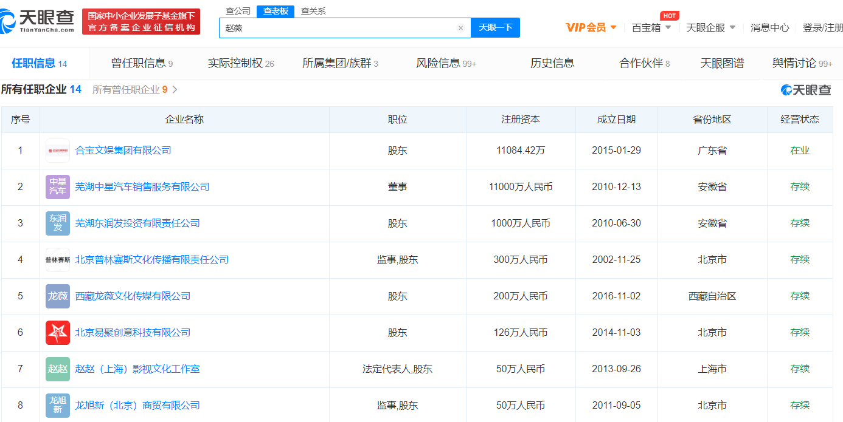The image size is (843, 422).
Task: Open the VIP会员 dropdown menu
Action: tap(591, 27)
